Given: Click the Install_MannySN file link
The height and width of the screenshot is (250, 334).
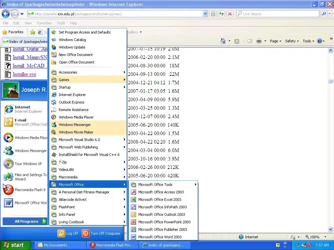Looking at the screenshot, I should click(x=30, y=57).
